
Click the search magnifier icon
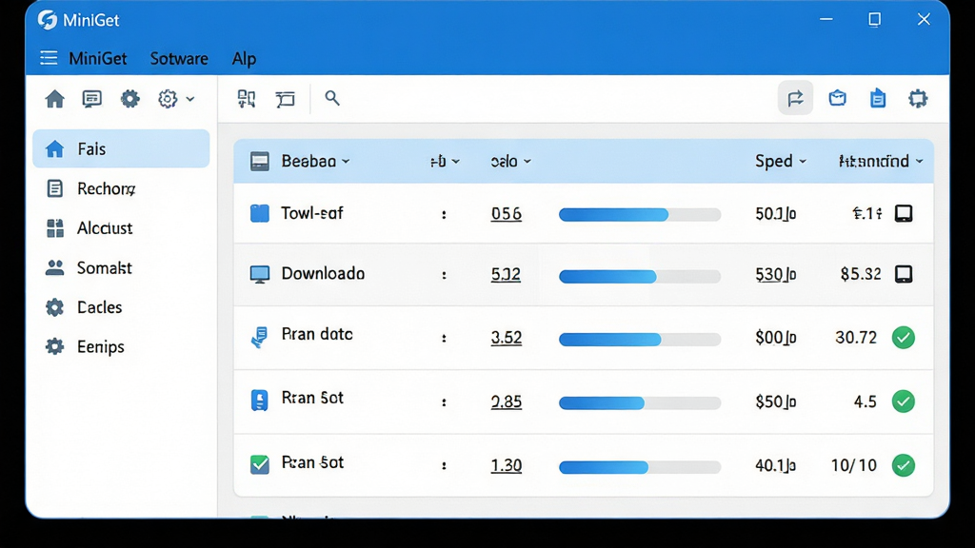click(332, 98)
